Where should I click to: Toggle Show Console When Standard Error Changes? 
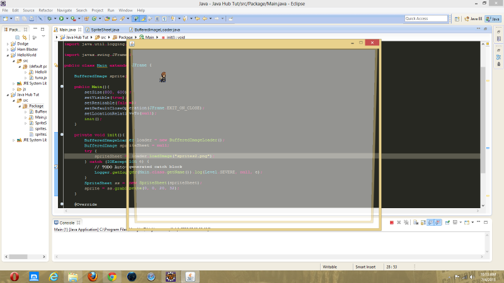[438, 223]
